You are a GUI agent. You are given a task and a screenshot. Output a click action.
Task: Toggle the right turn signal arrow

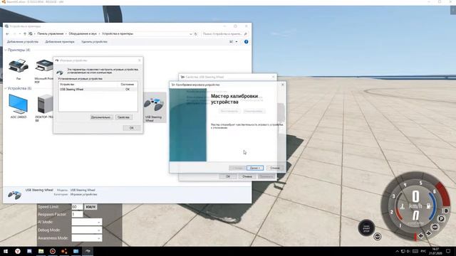[x=428, y=234]
